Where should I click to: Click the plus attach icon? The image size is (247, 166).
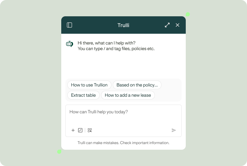tap(73, 130)
